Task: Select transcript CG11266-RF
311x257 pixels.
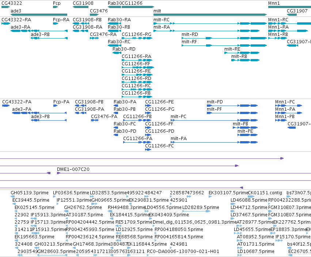Action: (138, 67)
